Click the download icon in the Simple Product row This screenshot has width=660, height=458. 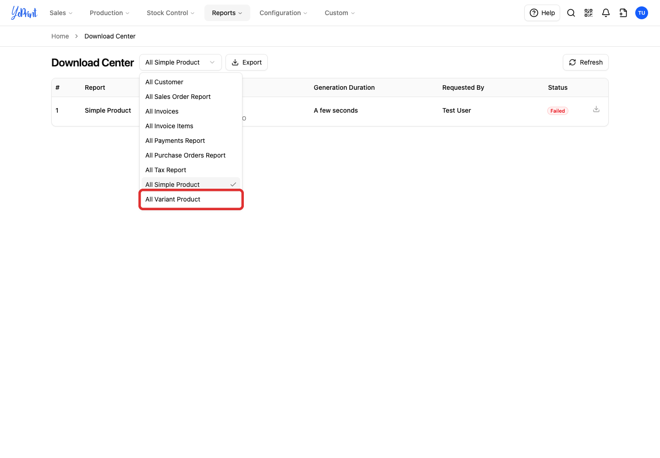pyautogui.click(x=596, y=109)
